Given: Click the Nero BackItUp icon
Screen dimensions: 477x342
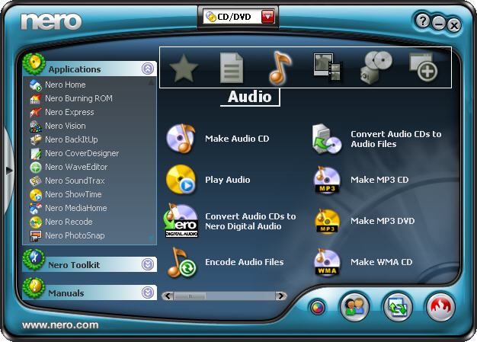Looking at the screenshot, I should pos(36,139).
